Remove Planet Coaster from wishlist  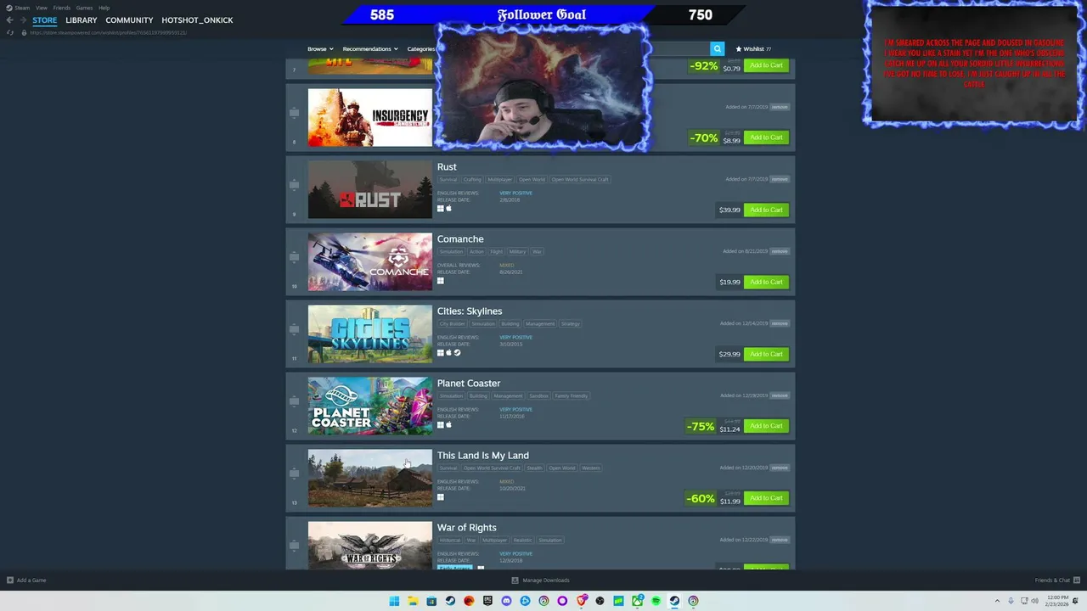coord(780,395)
